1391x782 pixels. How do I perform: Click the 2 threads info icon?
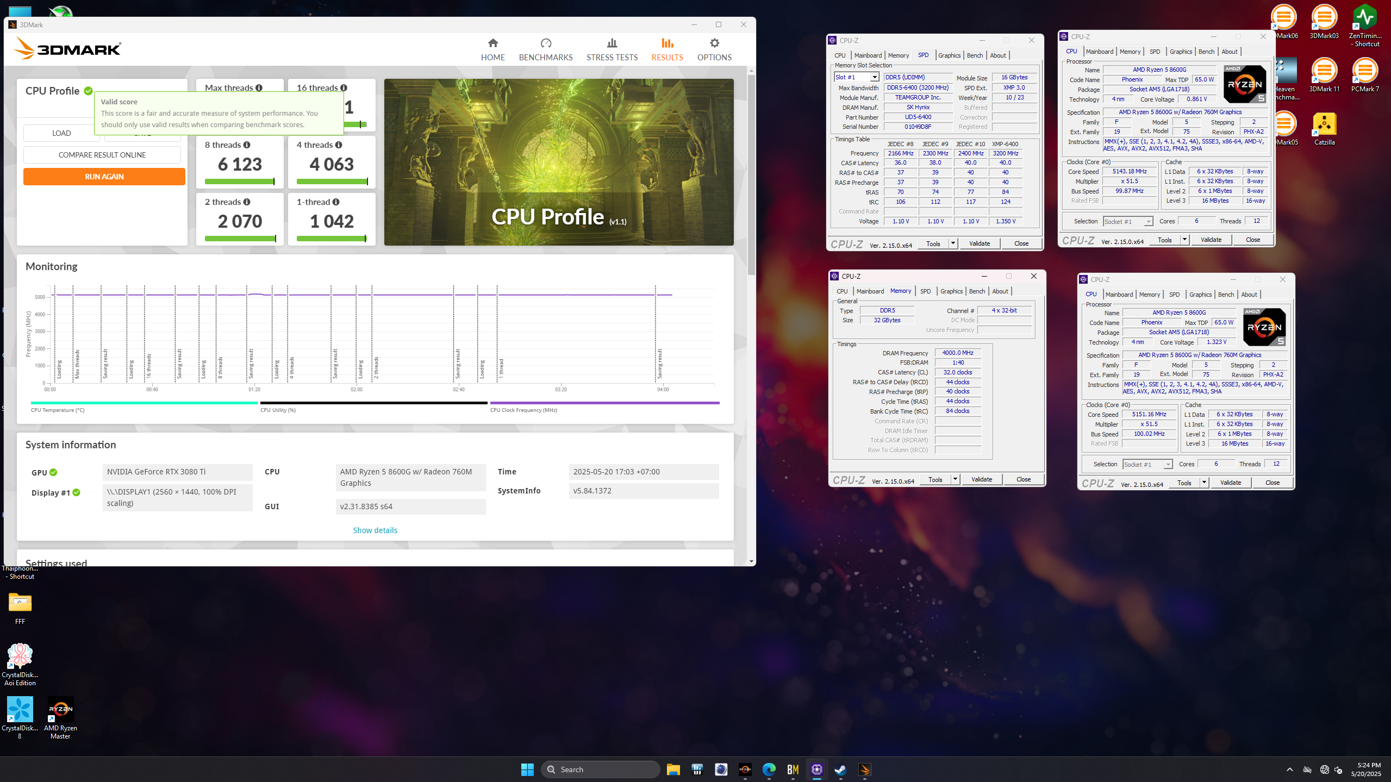click(247, 202)
